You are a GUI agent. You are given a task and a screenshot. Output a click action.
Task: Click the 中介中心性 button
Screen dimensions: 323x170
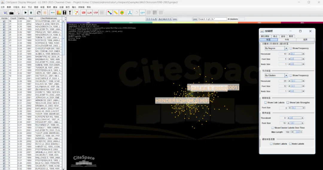[151, 19]
